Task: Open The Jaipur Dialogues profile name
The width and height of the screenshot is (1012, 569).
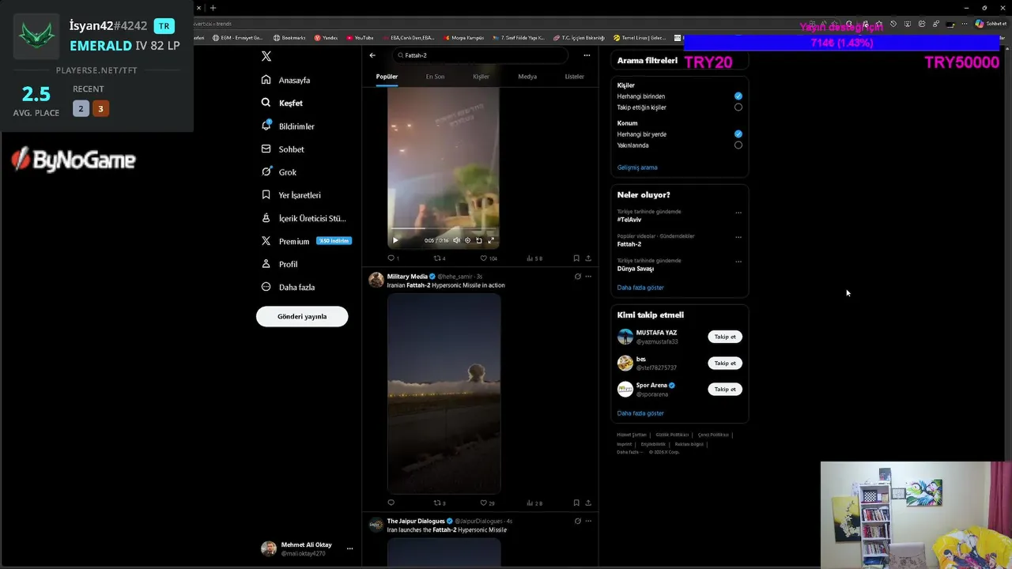Action: coord(416,521)
